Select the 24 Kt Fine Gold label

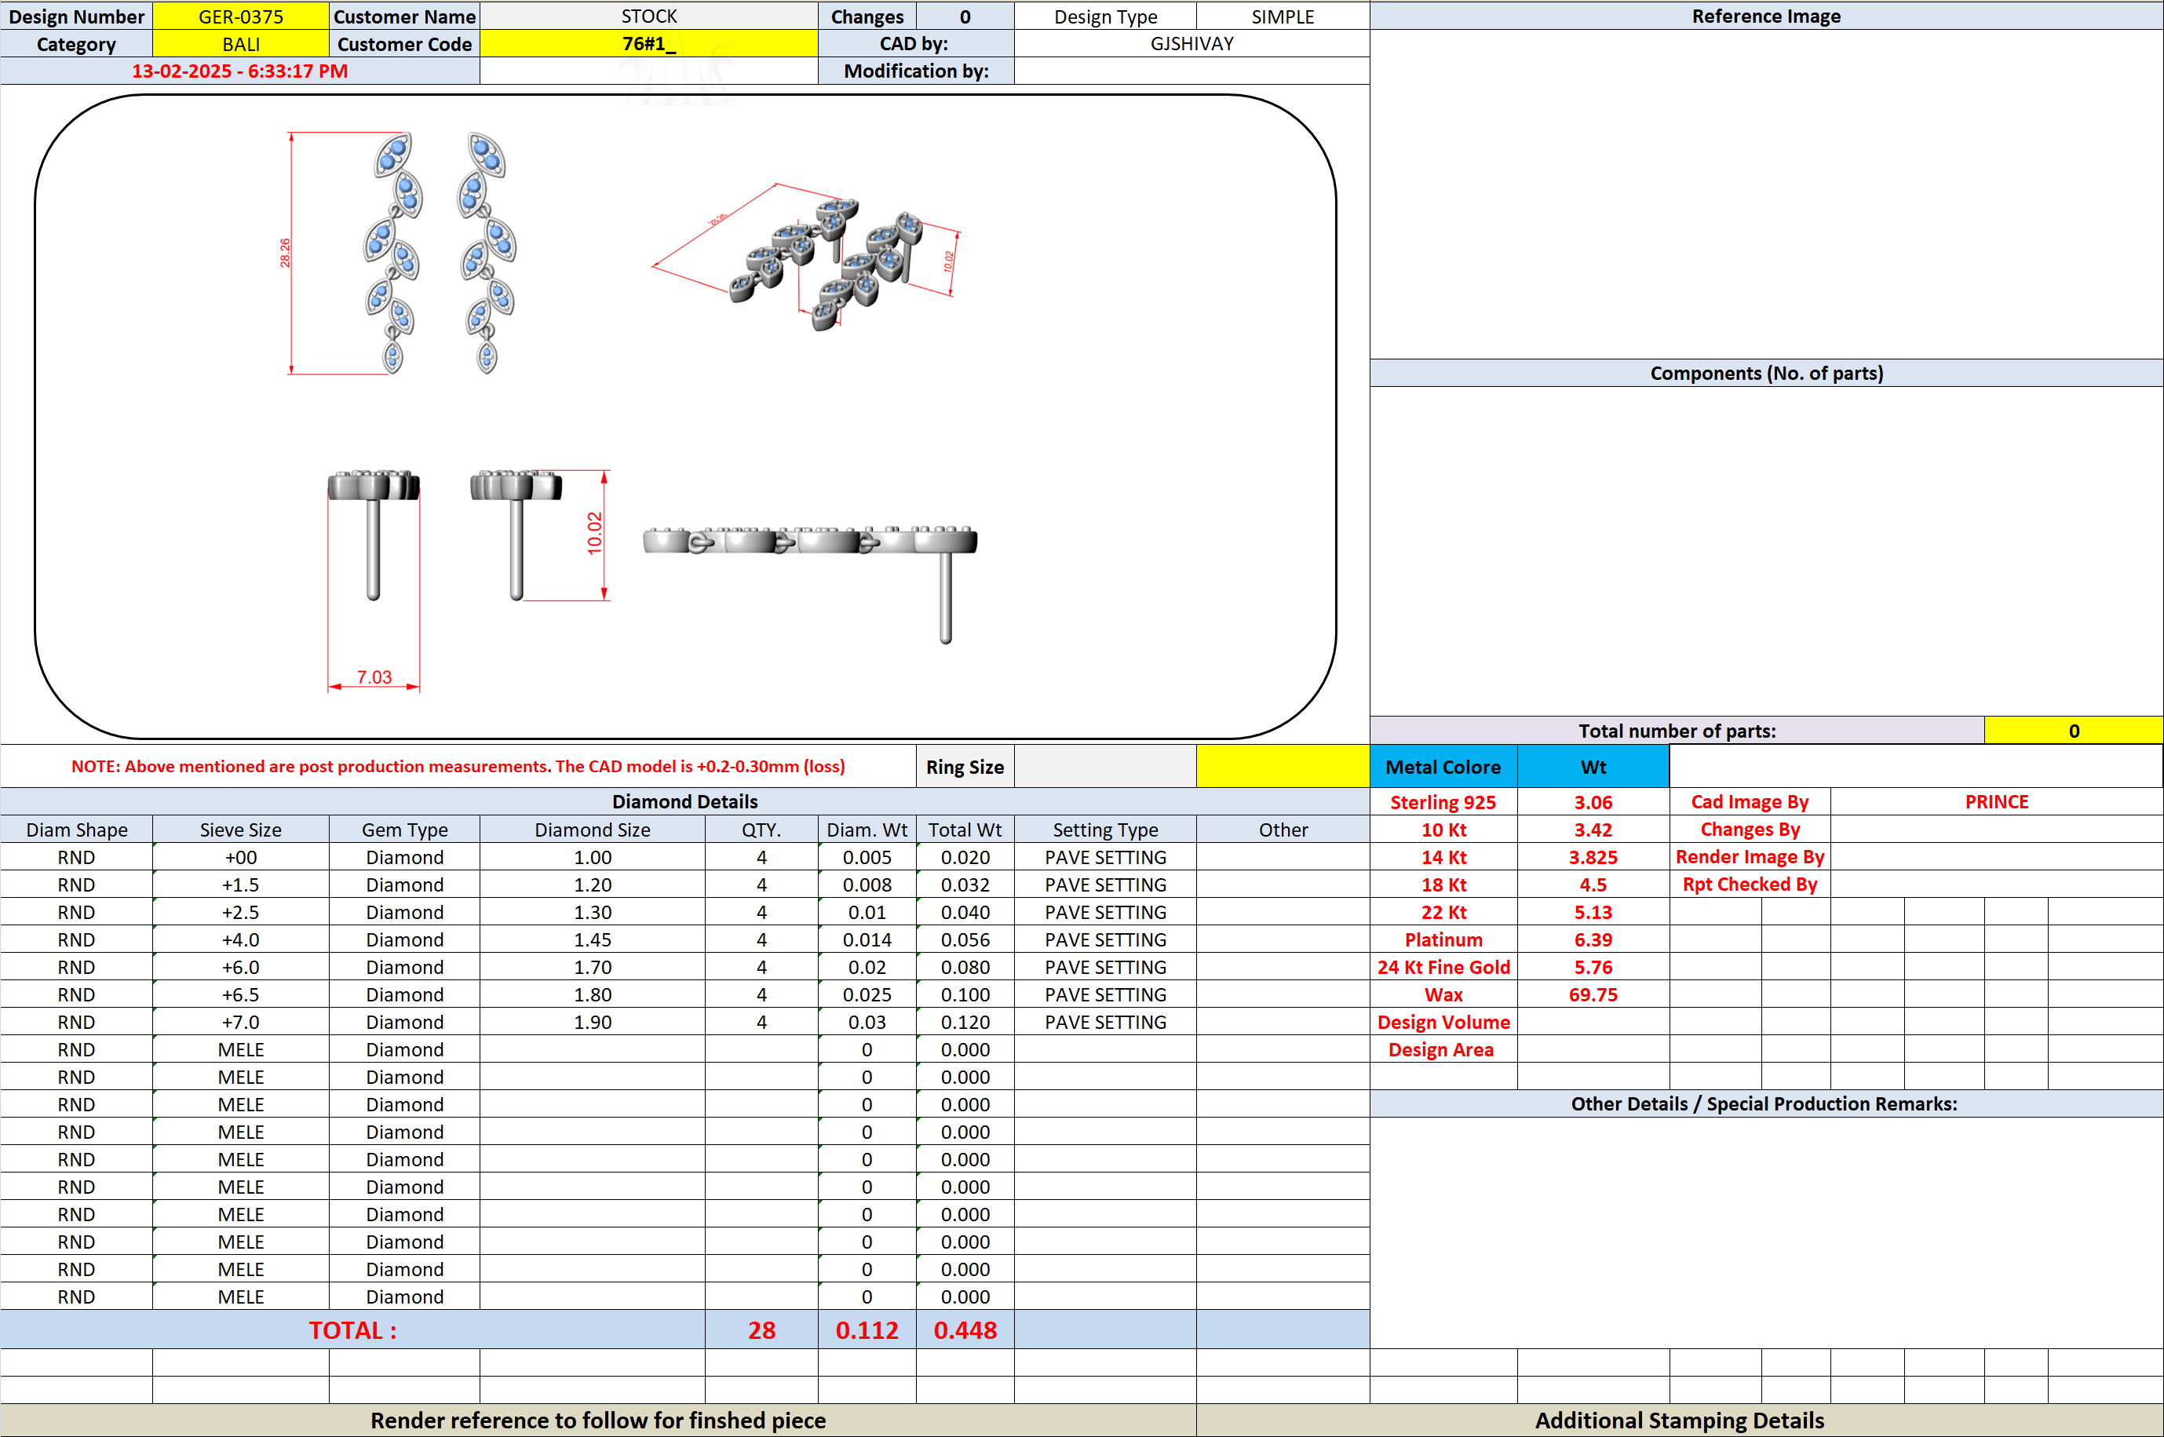click(x=1443, y=967)
